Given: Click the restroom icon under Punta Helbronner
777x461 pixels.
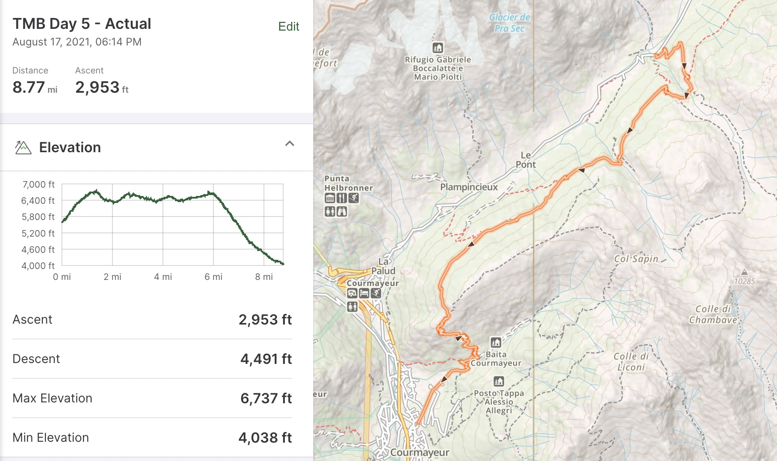Looking at the screenshot, I should (x=330, y=212).
